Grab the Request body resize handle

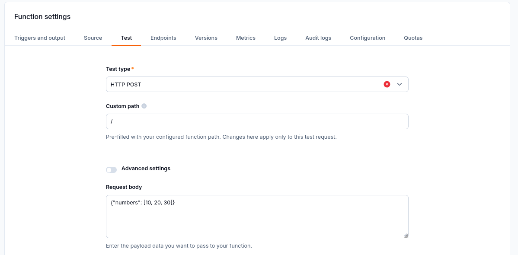[x=406, y=236]
